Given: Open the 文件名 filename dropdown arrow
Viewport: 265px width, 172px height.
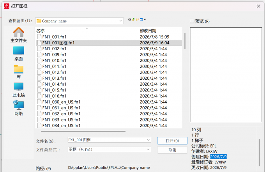Looking at the screenshot, I should tap(148, 140).
